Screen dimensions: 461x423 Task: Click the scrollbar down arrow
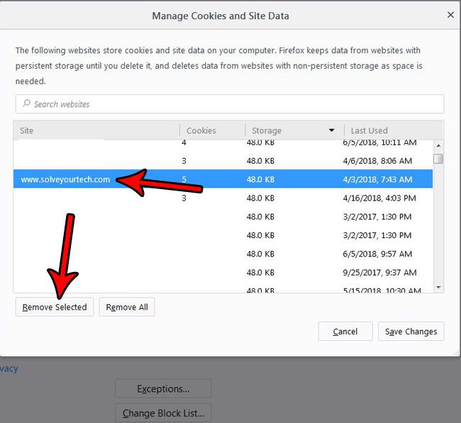[x=438, y=287]
